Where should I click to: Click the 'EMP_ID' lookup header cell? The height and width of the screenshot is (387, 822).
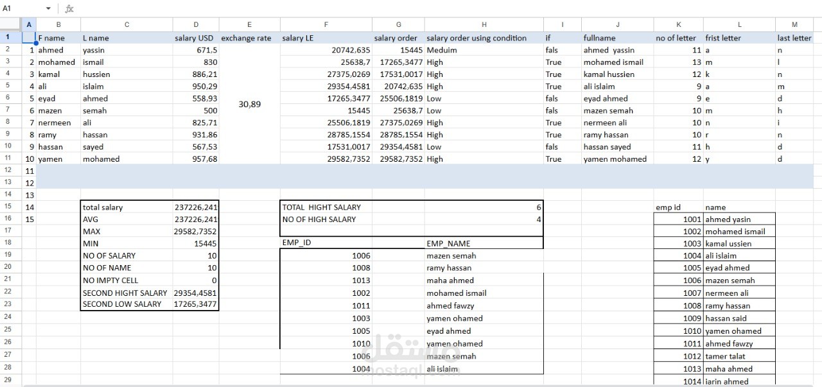click(326, 243)
